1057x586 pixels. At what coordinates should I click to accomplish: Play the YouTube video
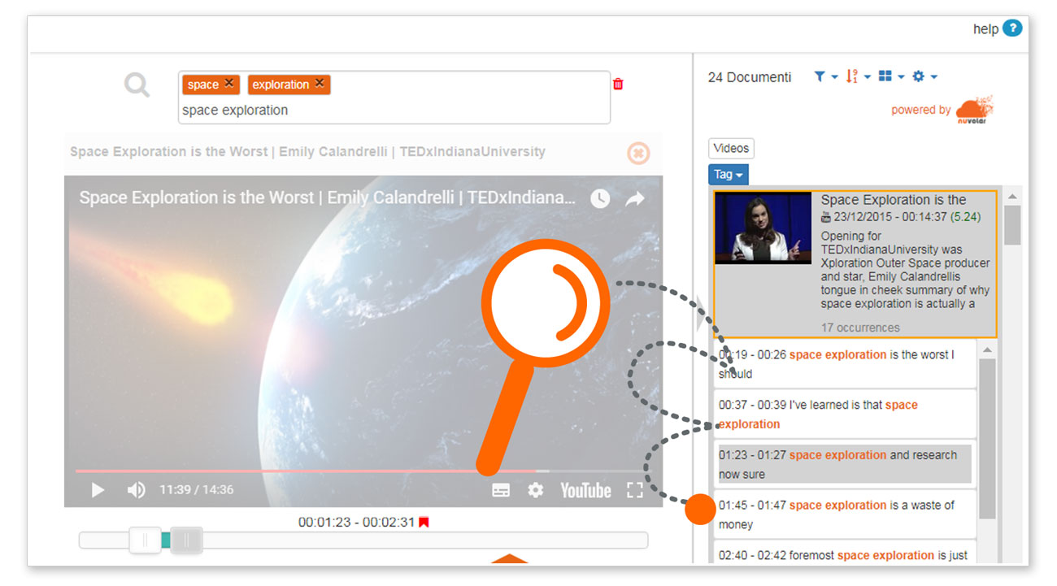tap(98, 490)
